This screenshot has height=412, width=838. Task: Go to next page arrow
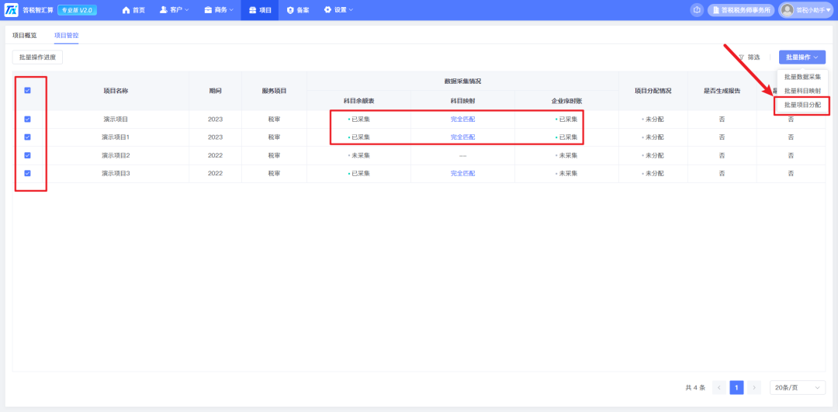coord(753,387)
